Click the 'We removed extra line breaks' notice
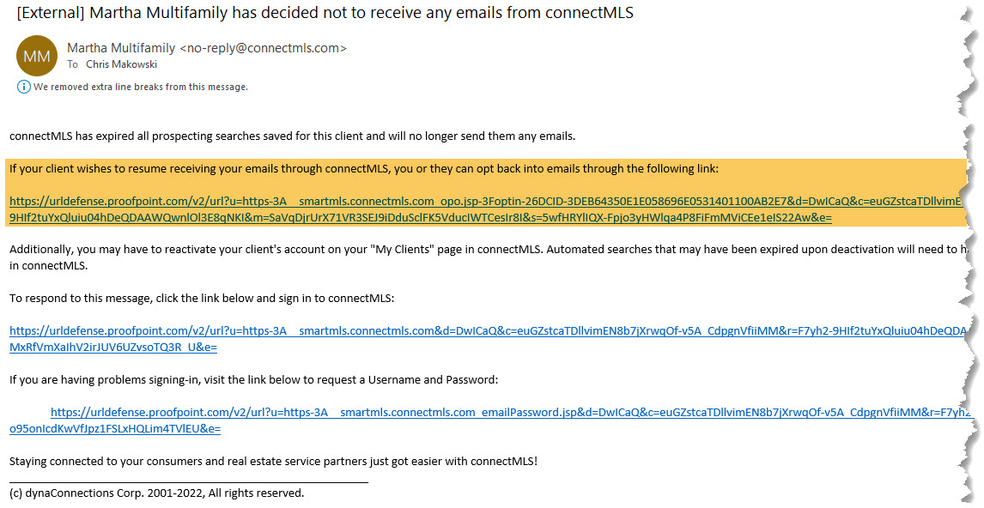This screenshot has height=508, width=984. click(141, 88)
